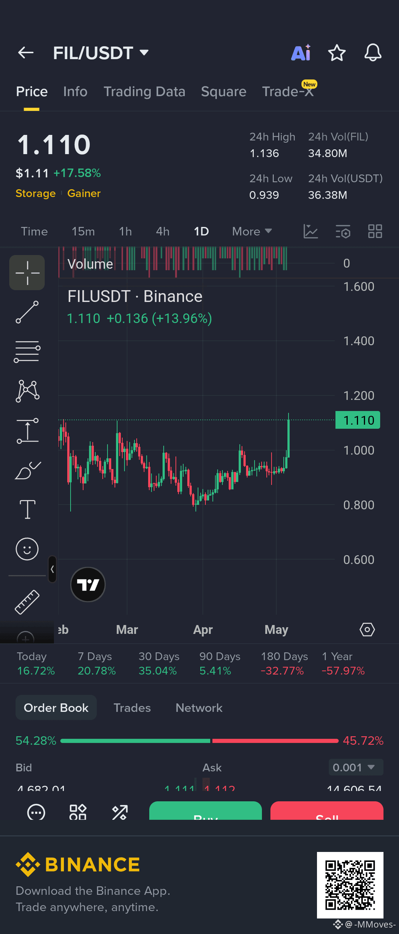Select the 1D interval
This screenshot has height=934, width=399.
click(x=201, y=231)
